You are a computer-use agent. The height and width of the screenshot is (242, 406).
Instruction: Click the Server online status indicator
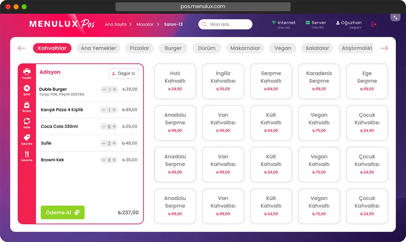pos(316,24)
